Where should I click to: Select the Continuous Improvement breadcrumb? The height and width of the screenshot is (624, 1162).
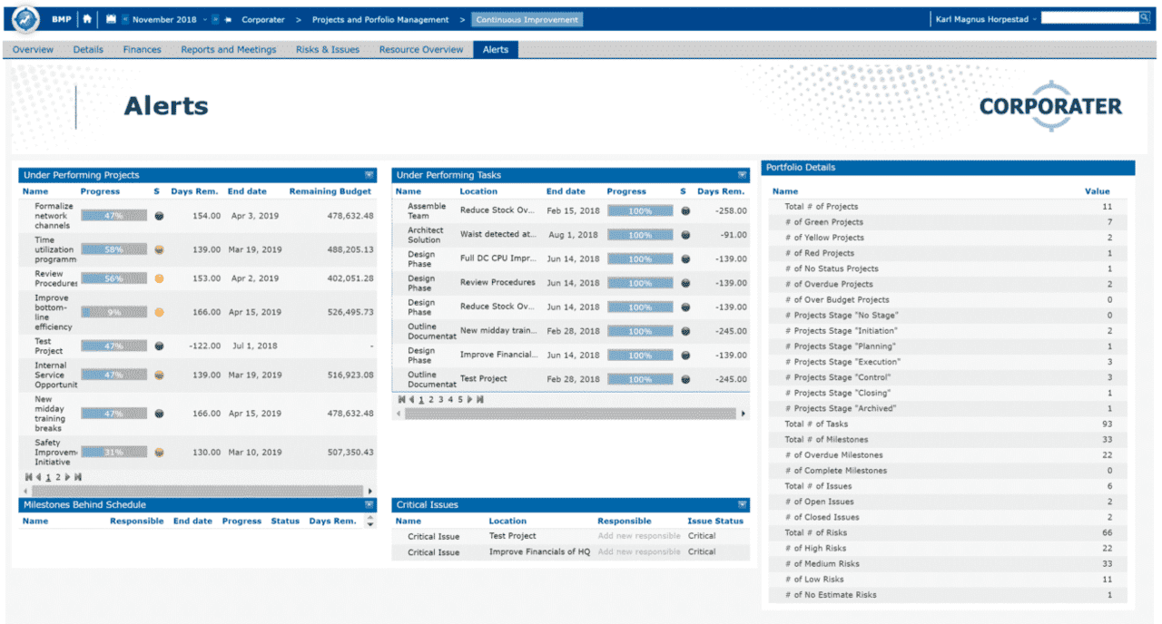point(527,19)
